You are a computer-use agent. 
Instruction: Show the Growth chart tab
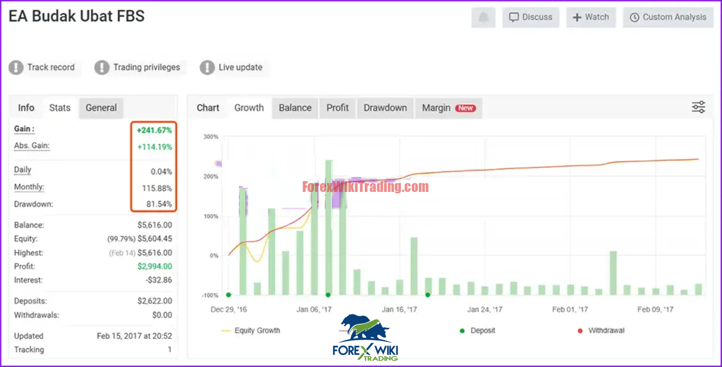pyautogui.click(x=249, y=108)
